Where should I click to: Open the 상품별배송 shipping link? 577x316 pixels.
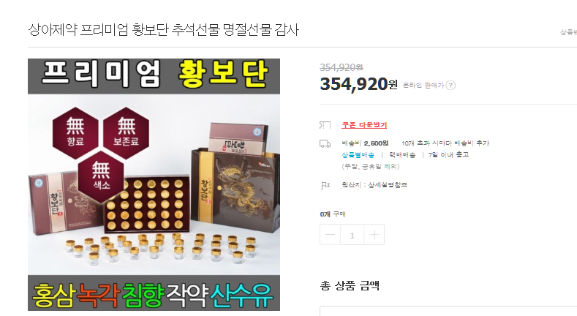tap(358, 155)
